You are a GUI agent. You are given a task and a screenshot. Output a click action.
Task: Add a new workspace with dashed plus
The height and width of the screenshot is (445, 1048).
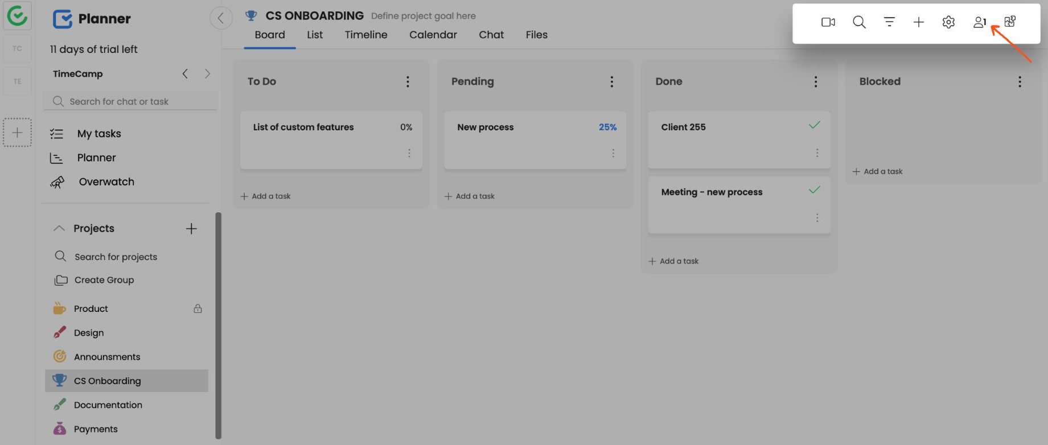point(17,133)
